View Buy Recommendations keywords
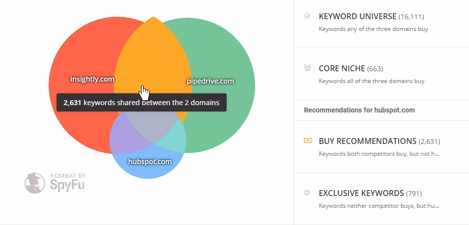Image resolution: width=469 pixels, height=225 pixels. pos(367,141)
